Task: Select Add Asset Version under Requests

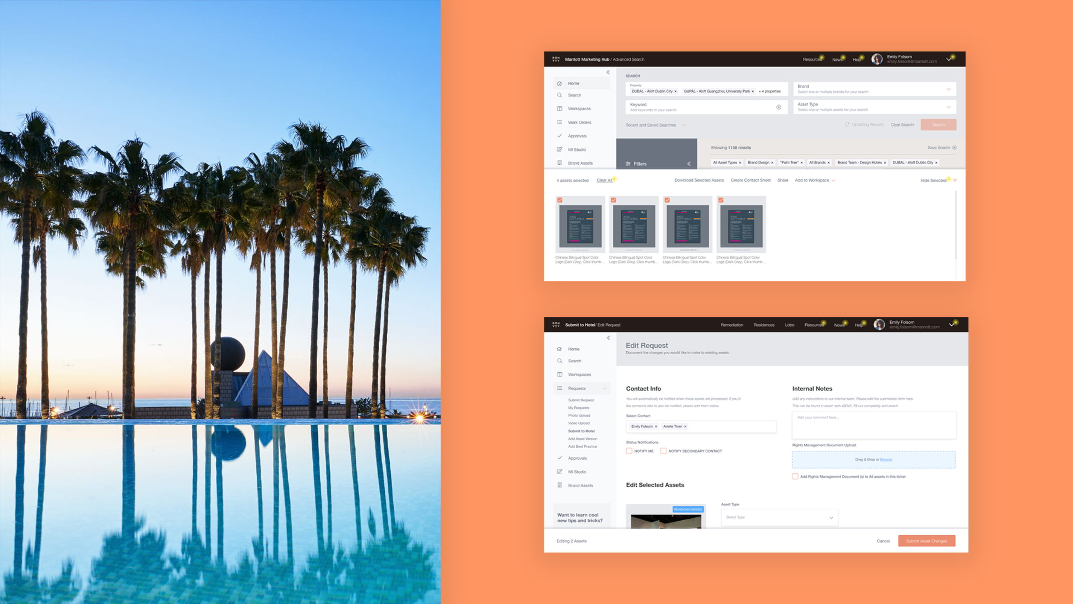Action: (583, 439)
